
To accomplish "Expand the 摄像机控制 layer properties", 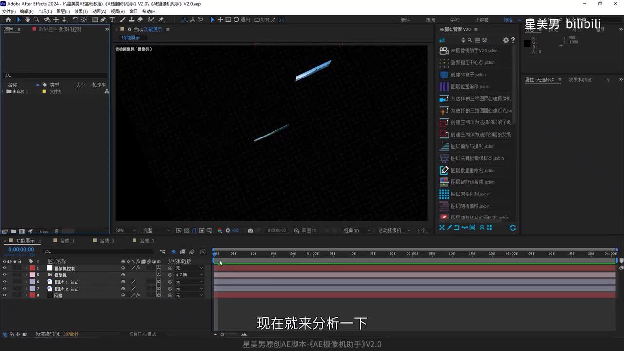I will point(27,268).
